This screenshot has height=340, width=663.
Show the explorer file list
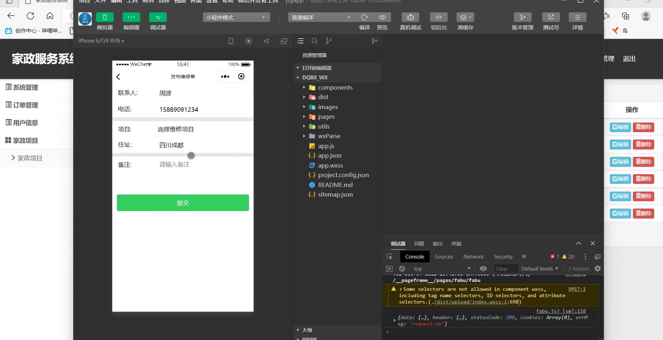coord(301,41)
